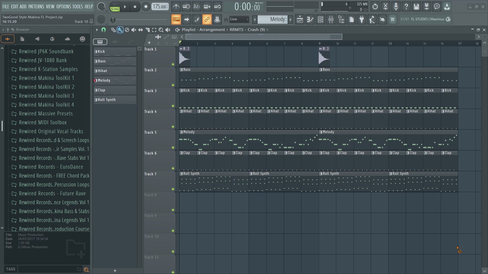Add a new pattern with plus button
Viewport: 488px width, 274px height.
[x=290, y=19]
